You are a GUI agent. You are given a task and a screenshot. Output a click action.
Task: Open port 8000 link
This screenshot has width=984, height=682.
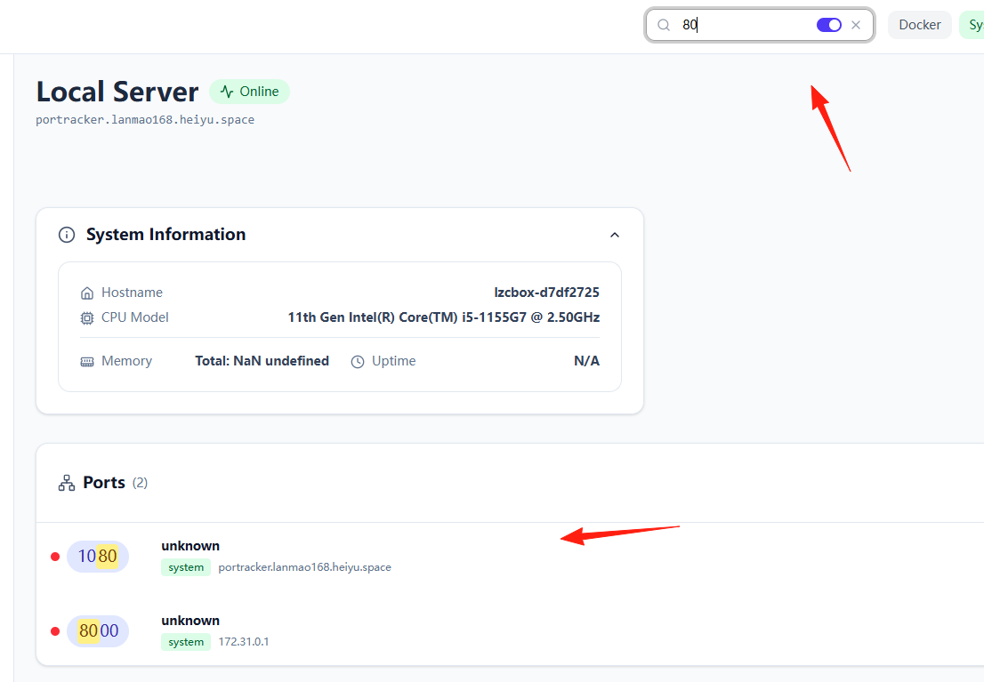point(97,630)
